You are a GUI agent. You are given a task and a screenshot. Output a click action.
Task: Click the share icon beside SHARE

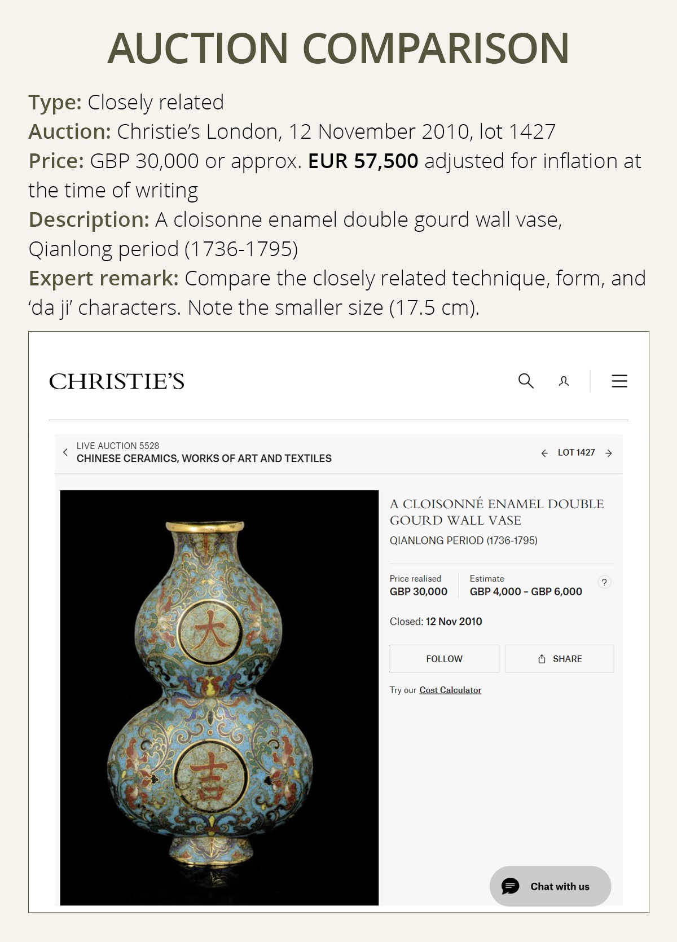click(542, 659)
